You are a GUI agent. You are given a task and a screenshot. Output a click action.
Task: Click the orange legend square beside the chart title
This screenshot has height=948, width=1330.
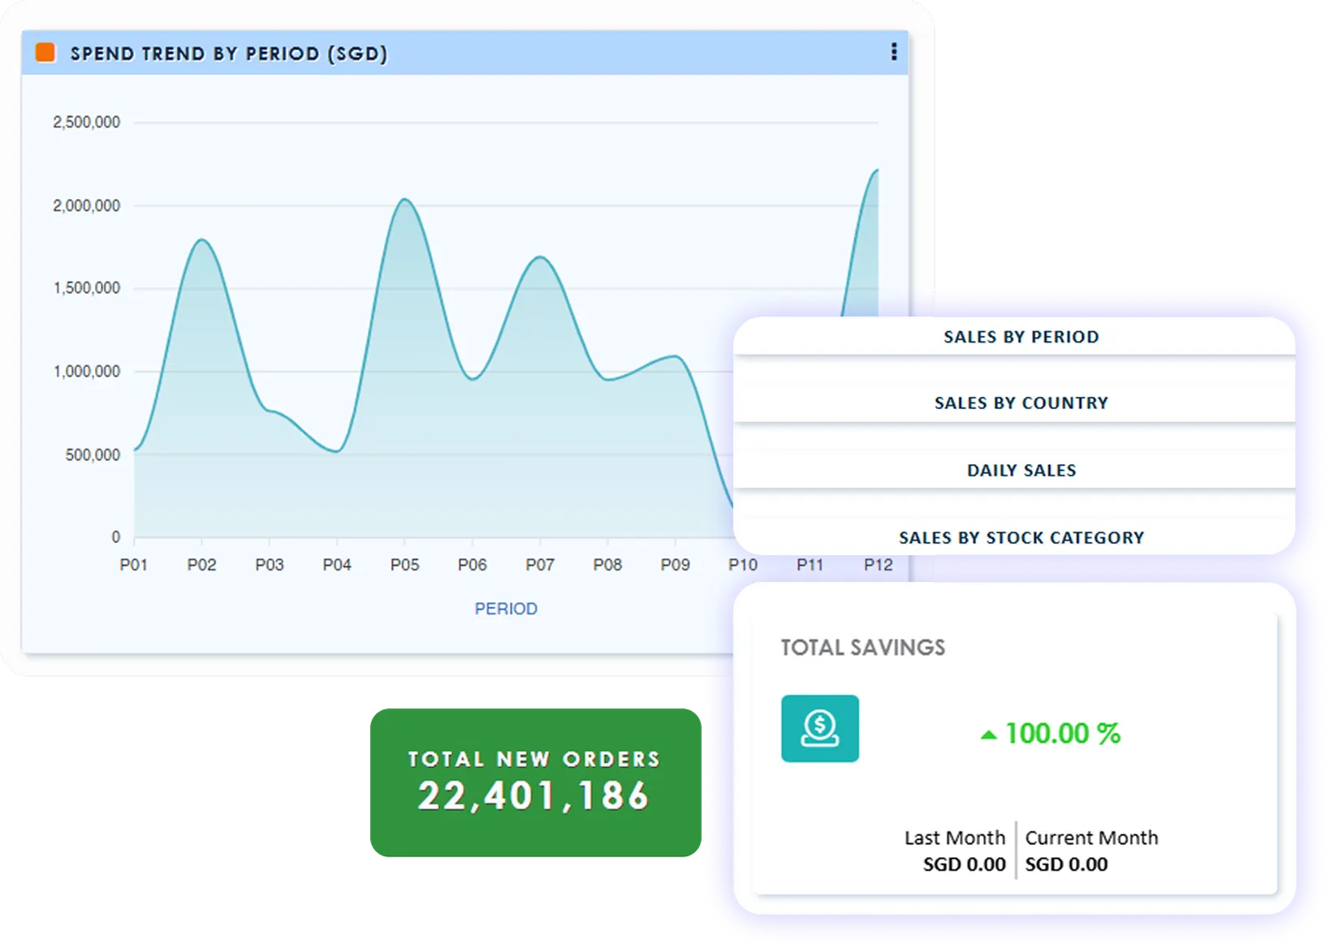click(x=45, y=51)
